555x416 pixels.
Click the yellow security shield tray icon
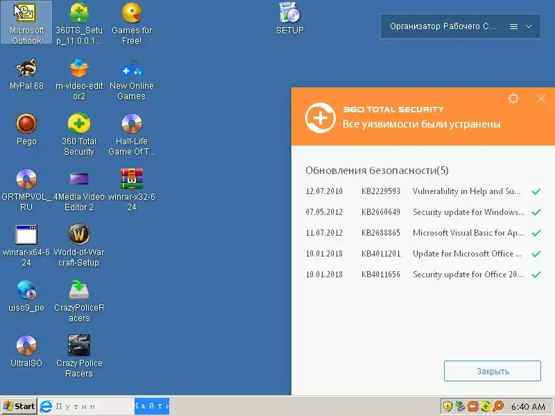click(447, 406)
